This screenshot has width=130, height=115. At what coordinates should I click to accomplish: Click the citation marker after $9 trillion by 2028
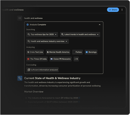pos(79,98)
